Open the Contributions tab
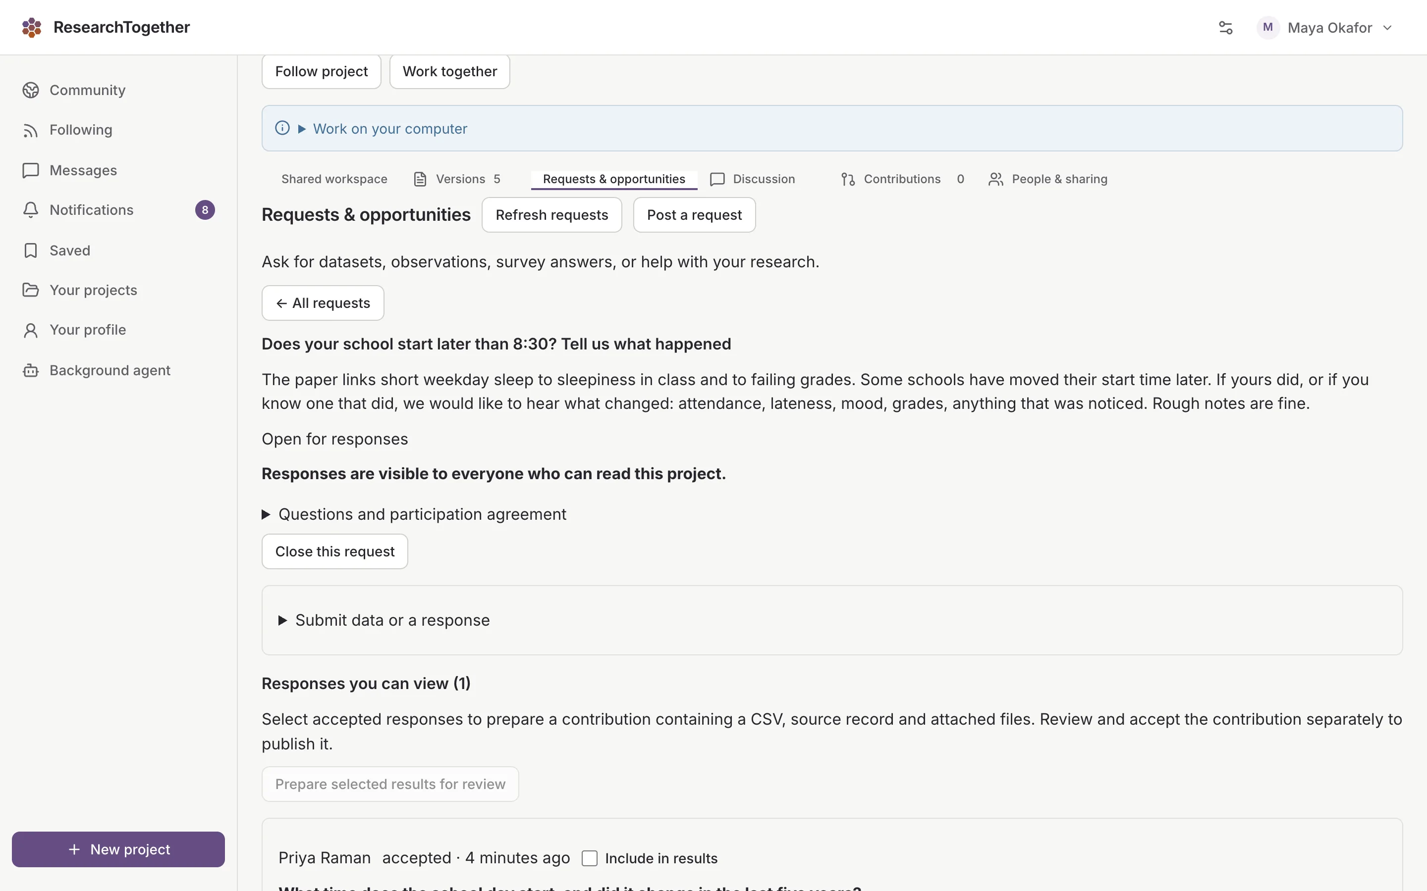 [902, 179]
